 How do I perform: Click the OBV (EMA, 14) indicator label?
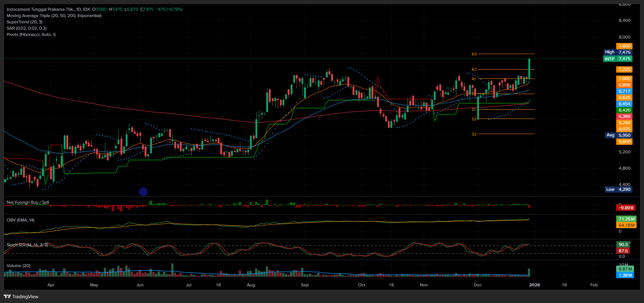click(20, 220)
